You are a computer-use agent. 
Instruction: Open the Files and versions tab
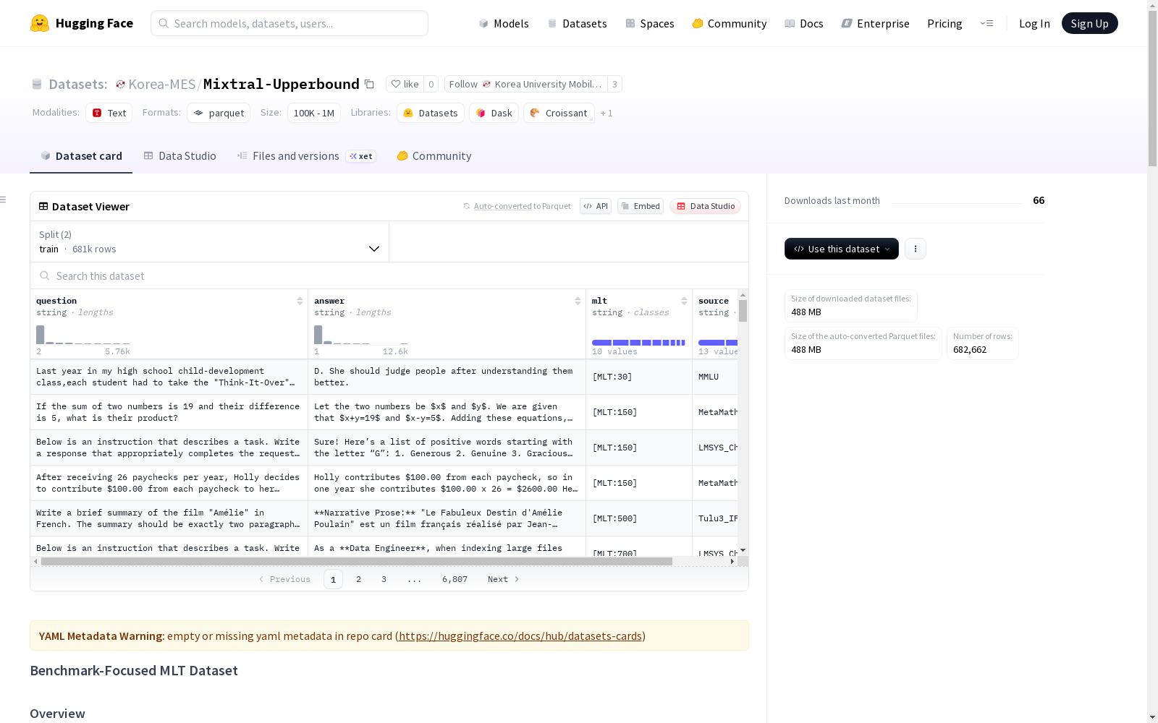pyautogui.click(x=306, y=156)
